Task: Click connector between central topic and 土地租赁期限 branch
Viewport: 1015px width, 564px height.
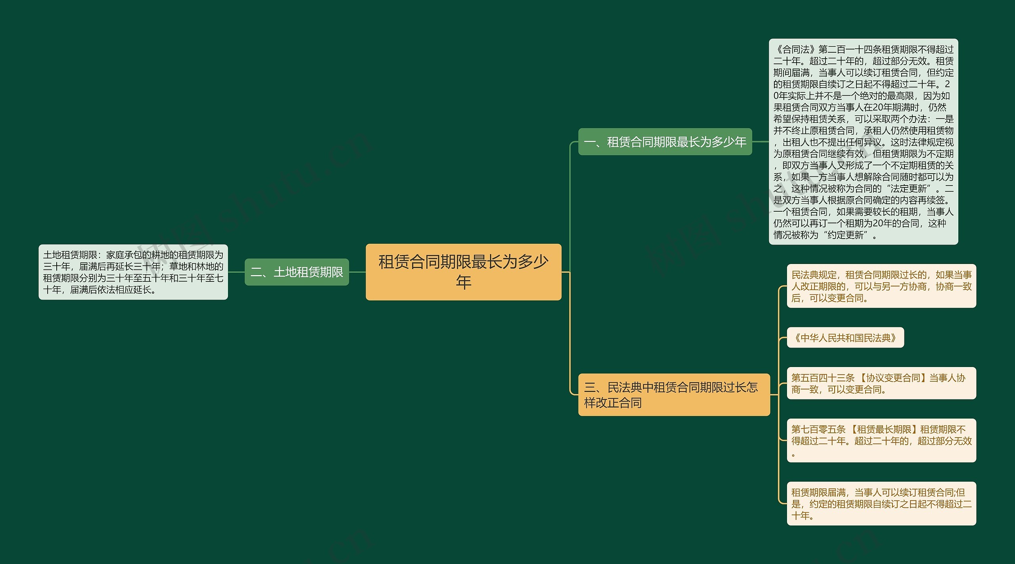Action: [x=357, y=272]
